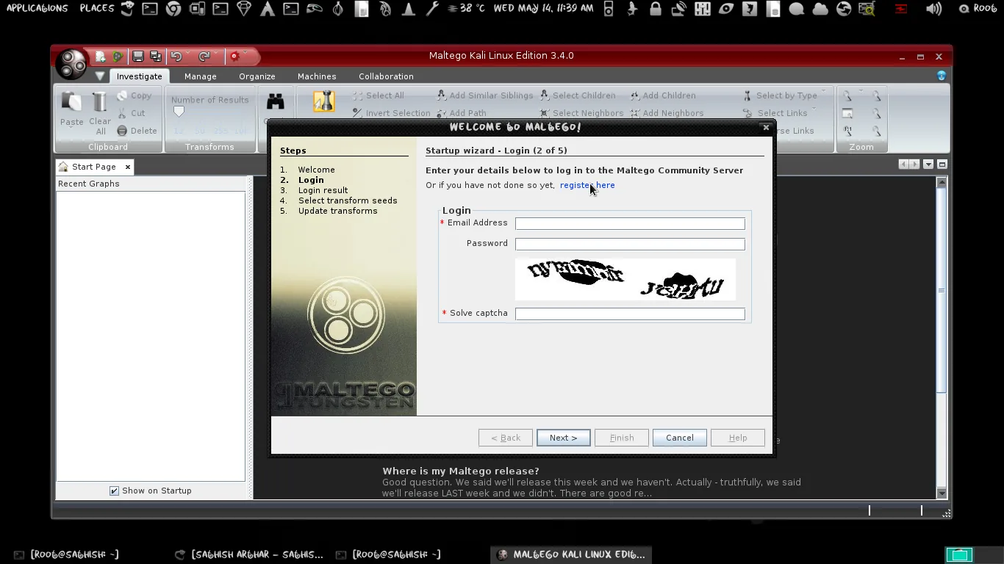Open the Select Links dropdown
The height and width of the screenshot is (564, 1004).
(779, 113)
